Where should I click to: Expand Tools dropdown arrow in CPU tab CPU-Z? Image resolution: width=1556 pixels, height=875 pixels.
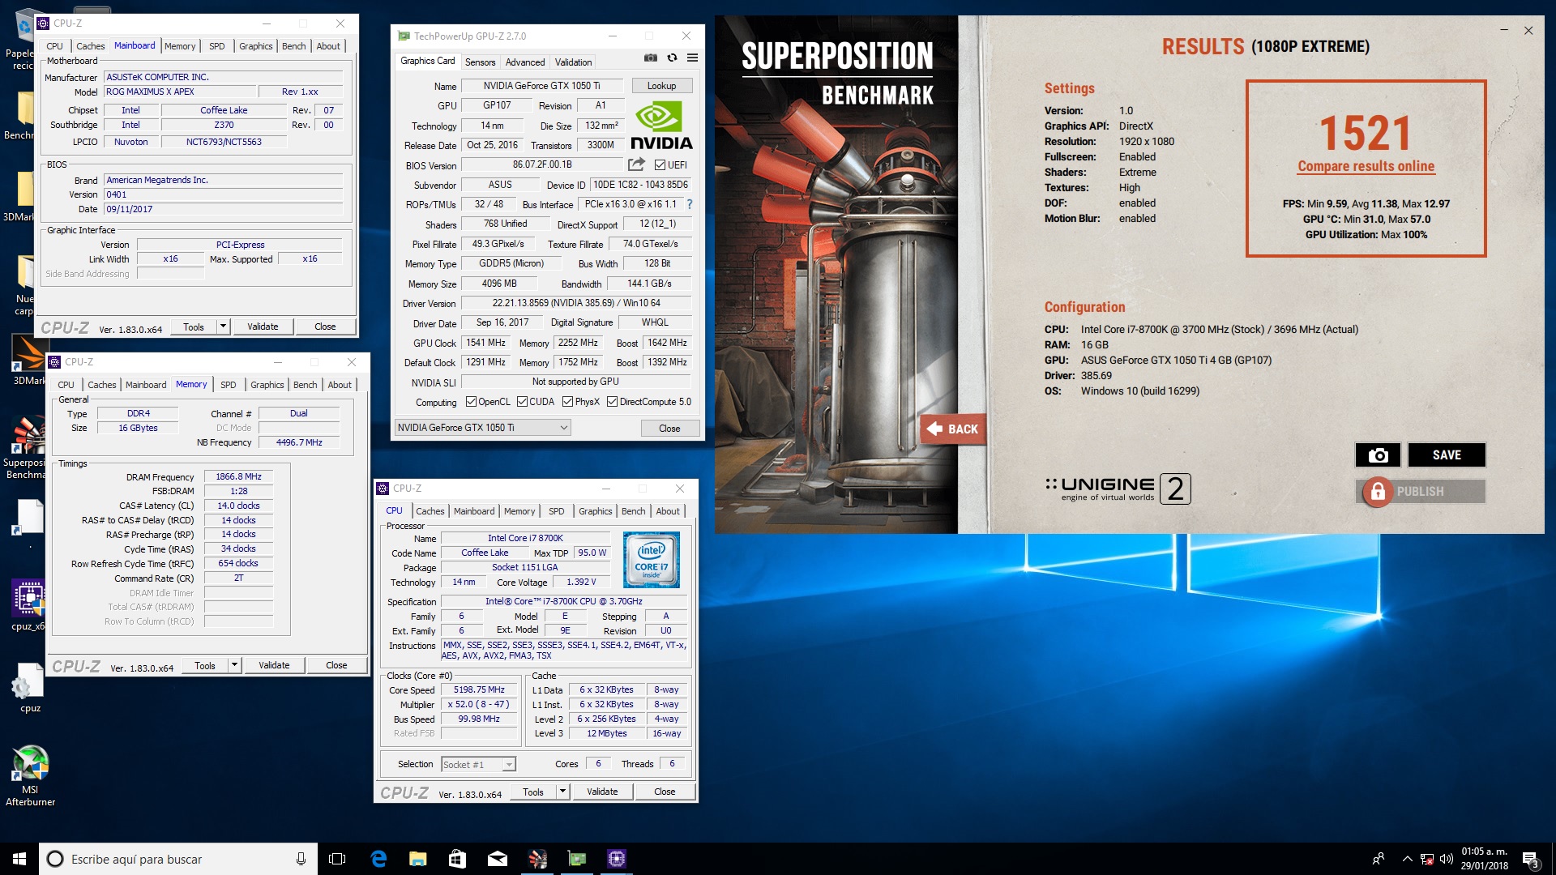point(562,792)
